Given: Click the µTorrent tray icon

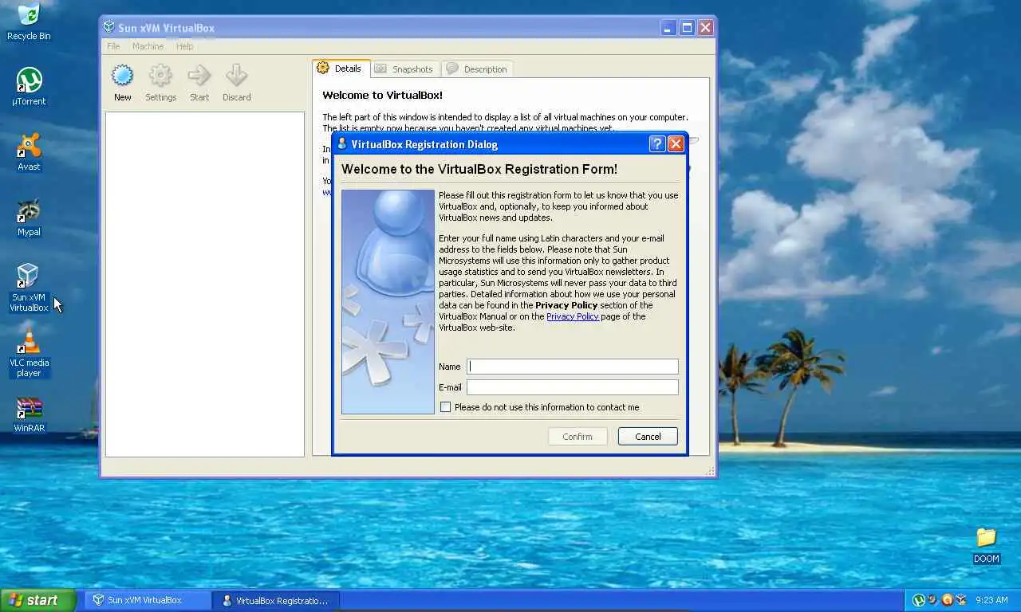Looking at the screenshot, I should 918,600.
